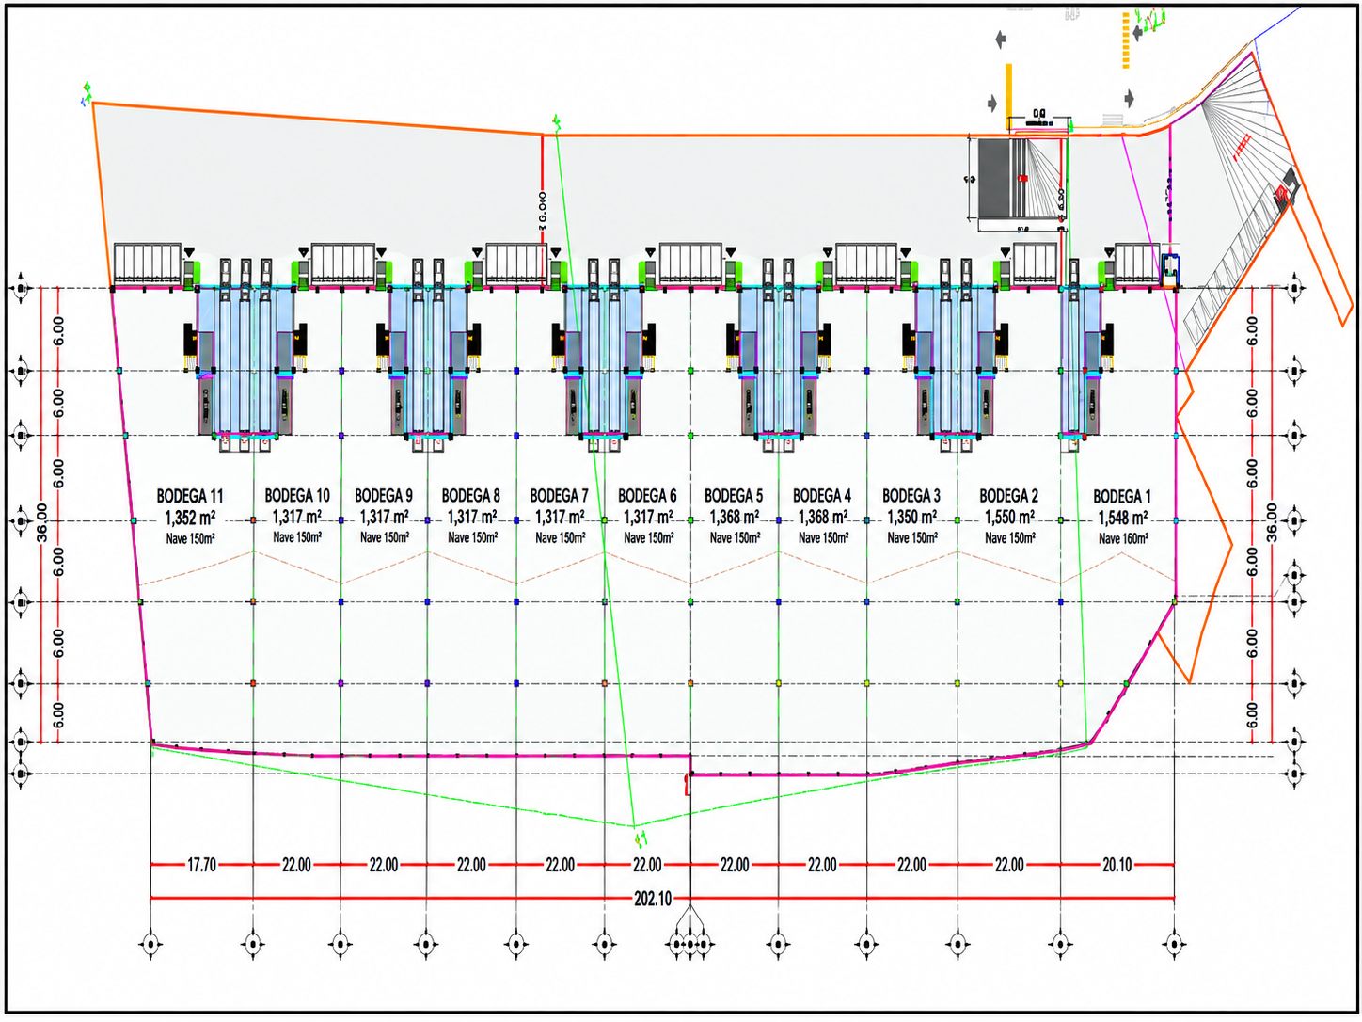Click the "BODEGA 7" label
Viewport: 1362px width, 1022px height.
point(559,495)
